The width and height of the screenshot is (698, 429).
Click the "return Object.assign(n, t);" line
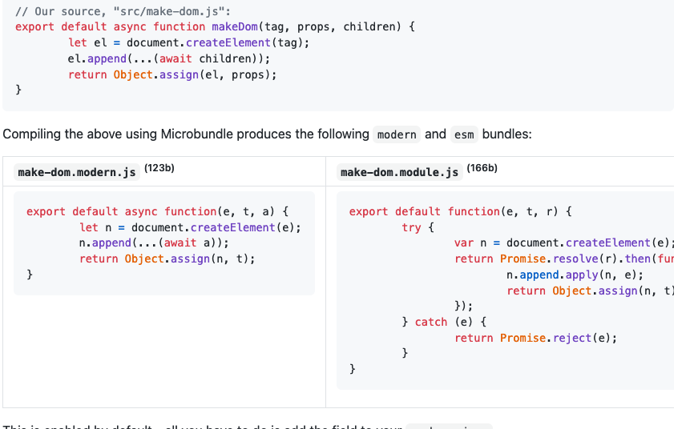point(167,259)
